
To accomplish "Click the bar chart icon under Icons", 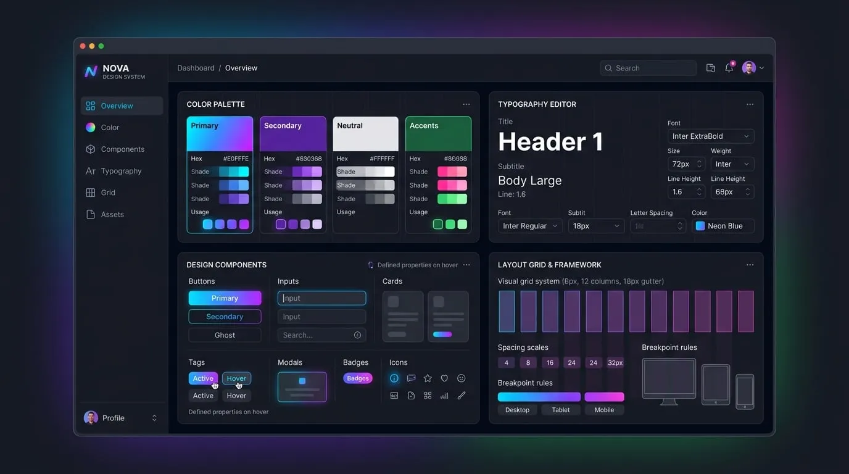I will (x=444, y=396).
